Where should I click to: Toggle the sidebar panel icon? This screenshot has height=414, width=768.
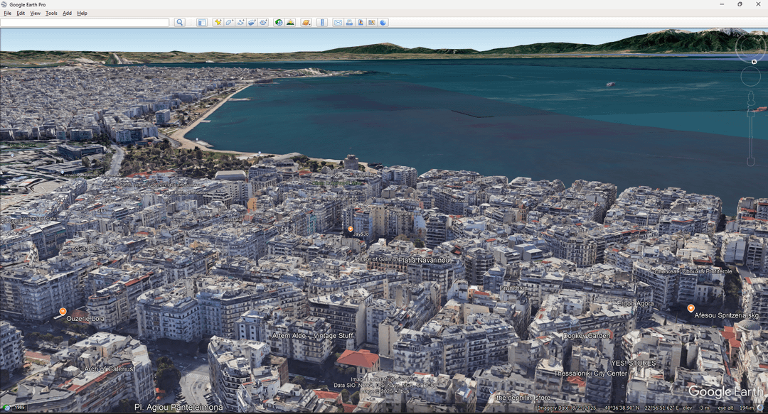[x=202, y=23]
